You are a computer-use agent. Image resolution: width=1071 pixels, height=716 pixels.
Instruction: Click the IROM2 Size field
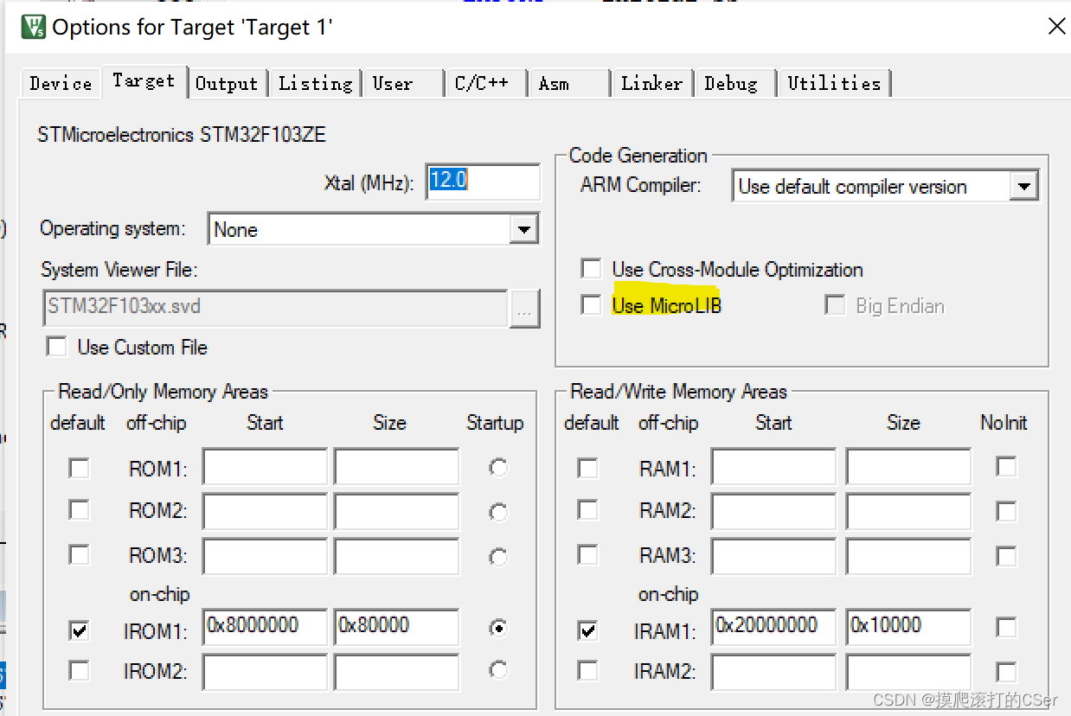pyautogui.click(x=396, y=671)
